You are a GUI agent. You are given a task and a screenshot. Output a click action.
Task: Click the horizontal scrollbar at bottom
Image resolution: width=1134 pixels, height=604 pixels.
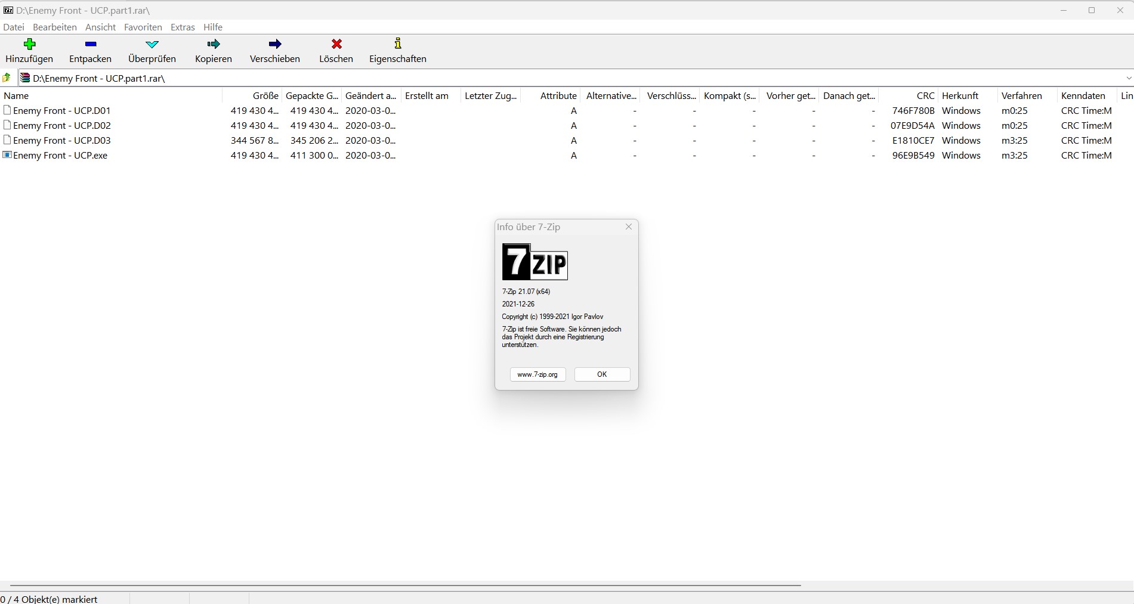pyautogui.click(x=405, y=586)
